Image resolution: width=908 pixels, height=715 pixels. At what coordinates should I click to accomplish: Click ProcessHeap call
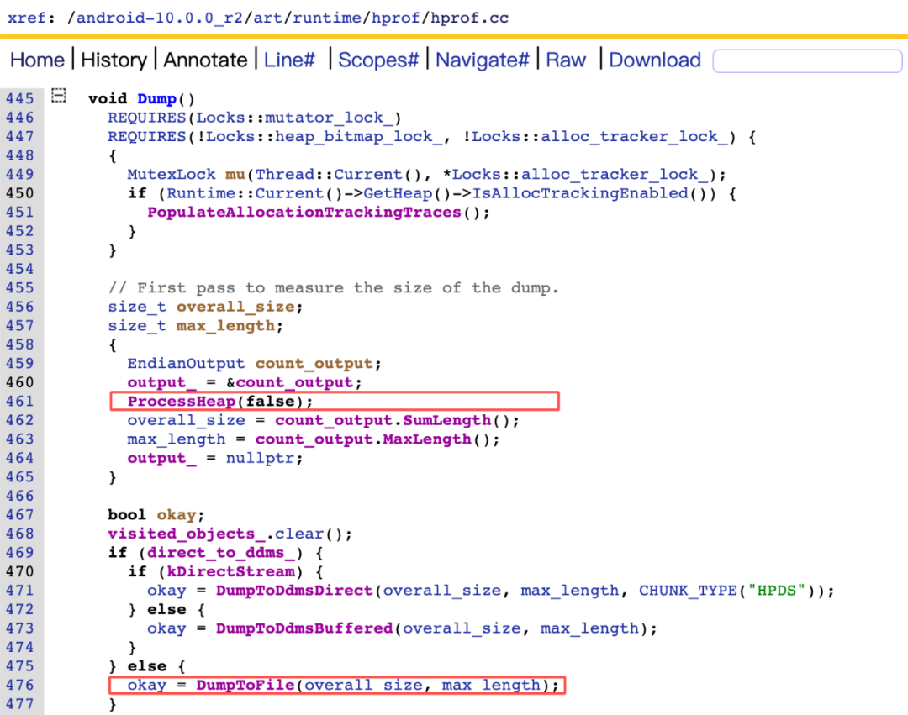click(182, 402)
